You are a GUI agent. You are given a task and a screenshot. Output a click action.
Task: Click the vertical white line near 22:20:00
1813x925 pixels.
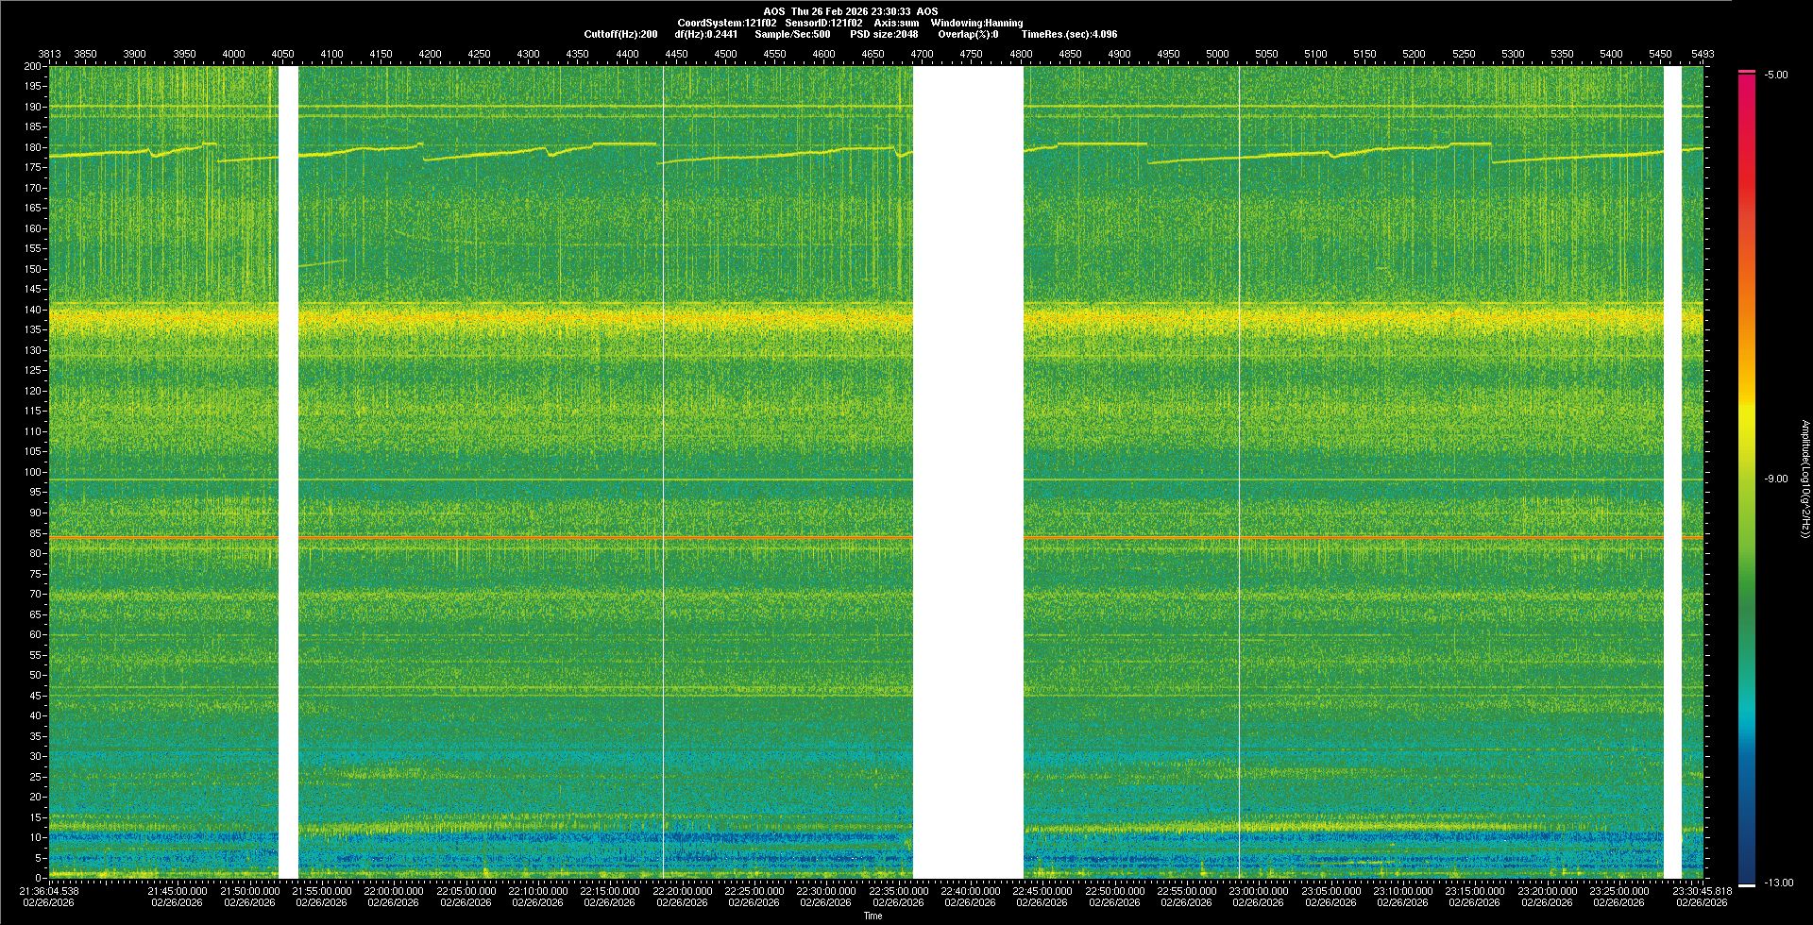click(663, 472)
